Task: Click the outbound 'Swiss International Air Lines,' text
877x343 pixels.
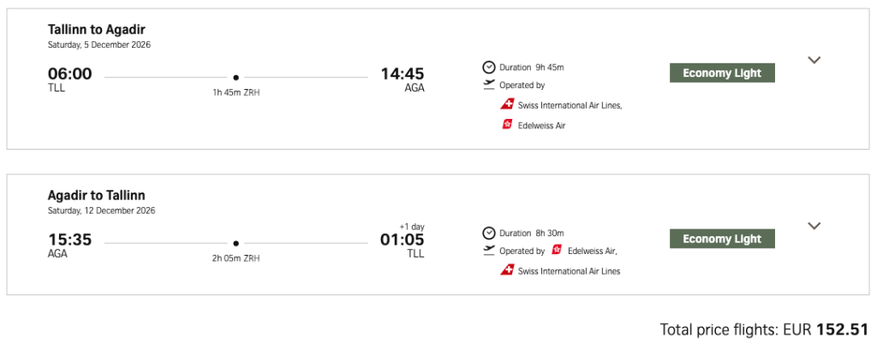Action: [570, 105]
